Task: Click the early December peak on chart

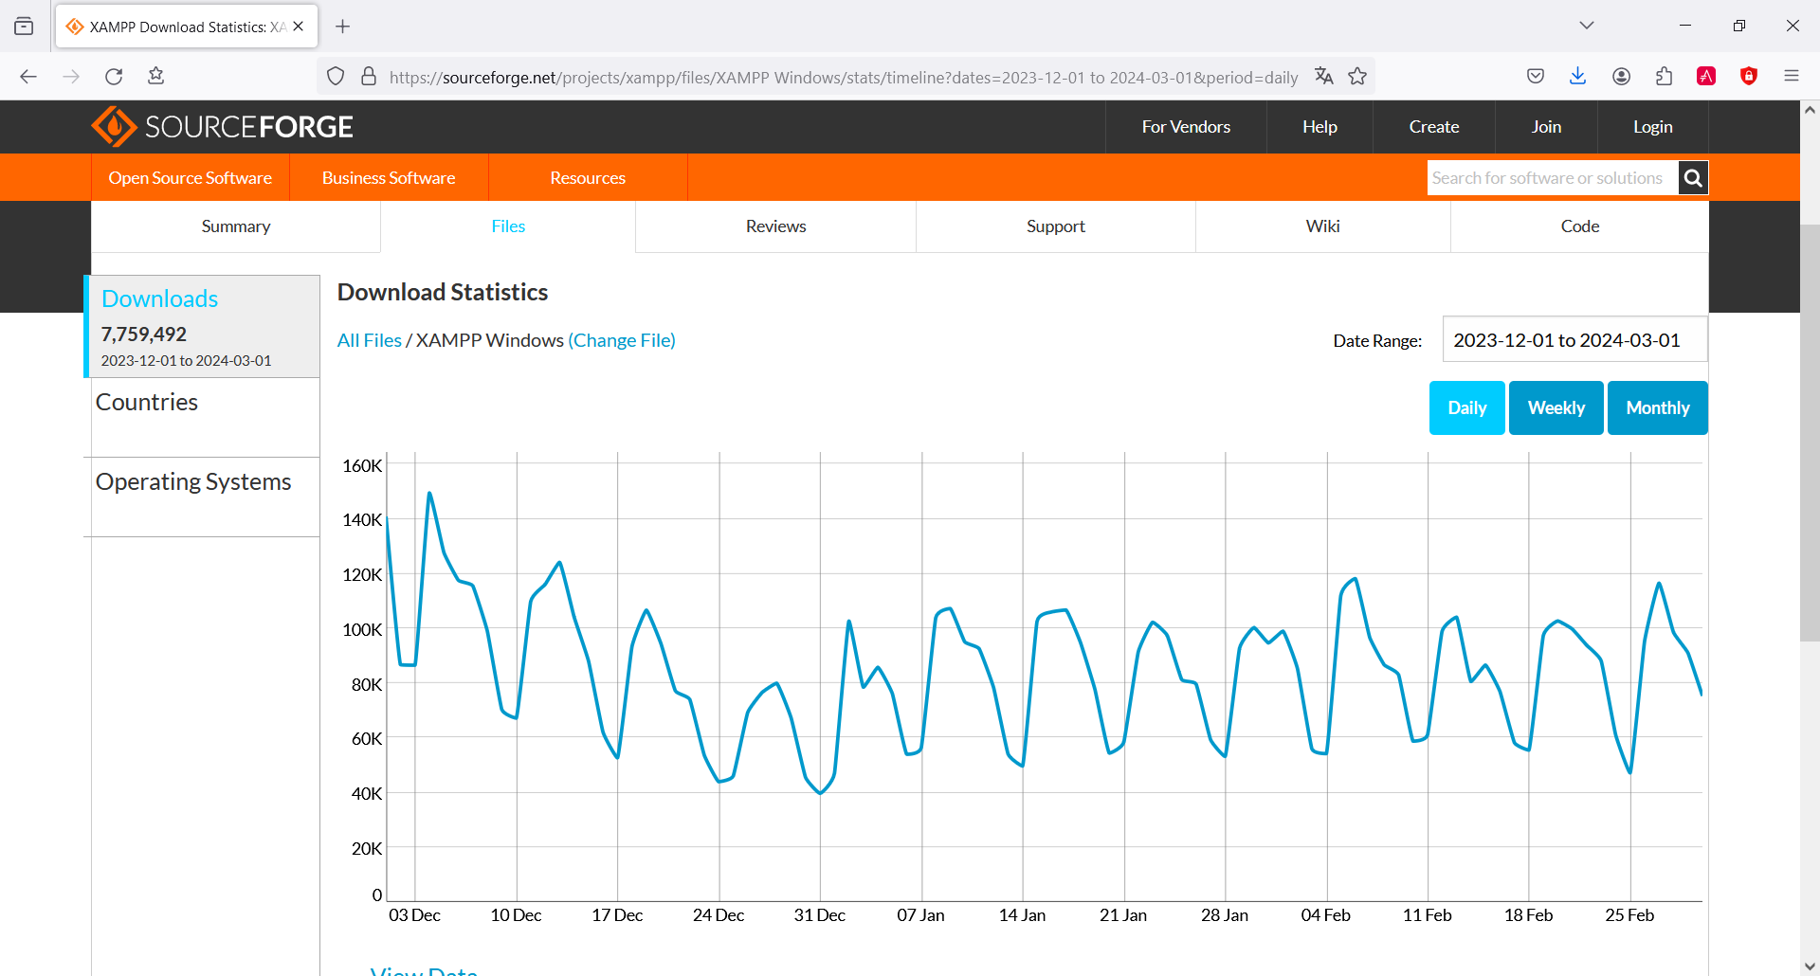Action: 429,494
